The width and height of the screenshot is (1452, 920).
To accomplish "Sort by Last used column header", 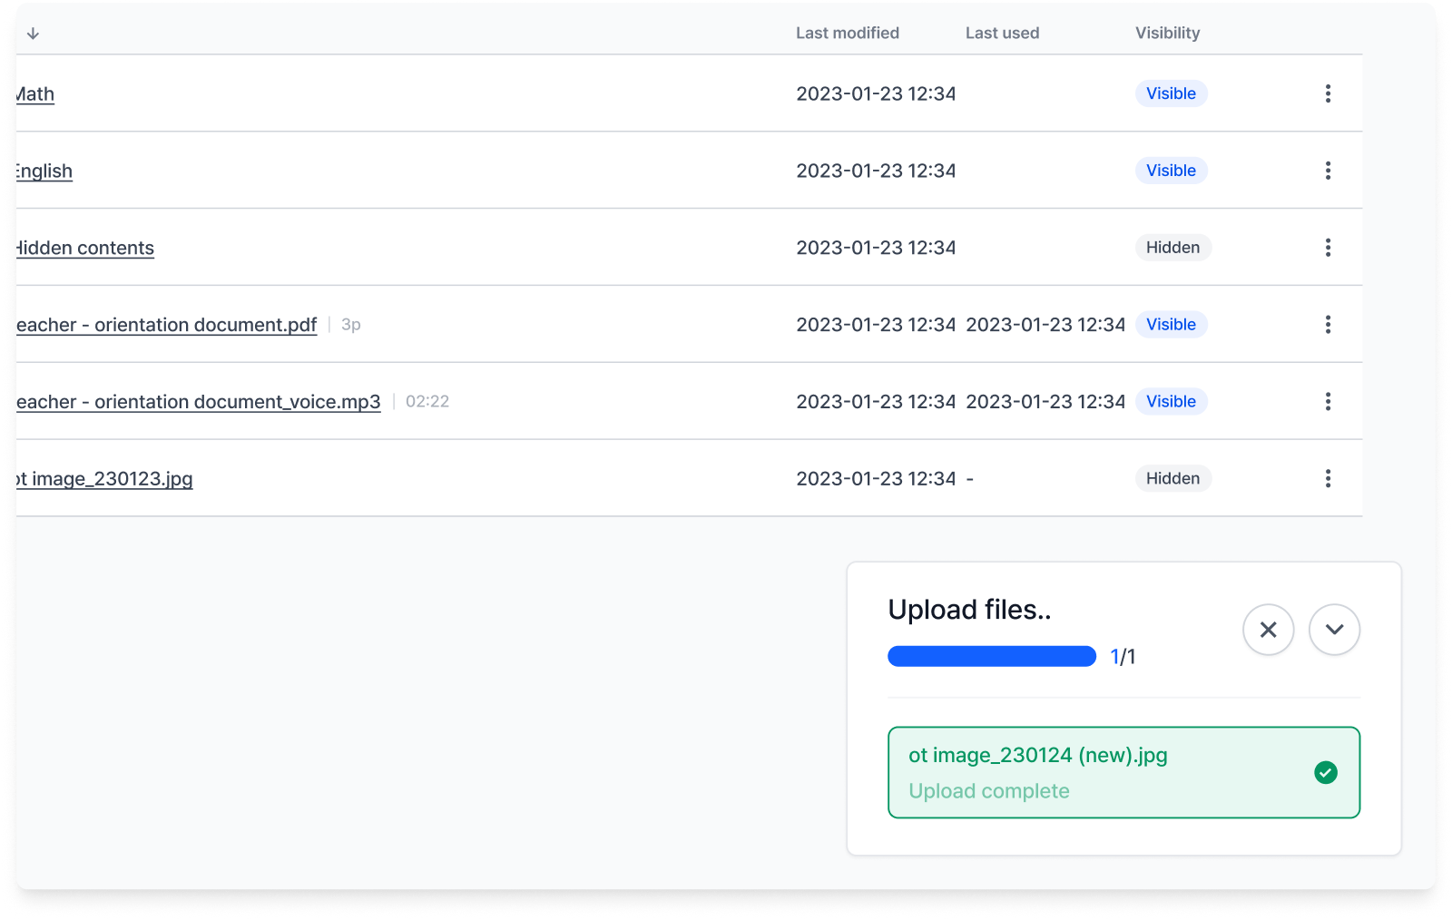I will tap(1002, 34).
